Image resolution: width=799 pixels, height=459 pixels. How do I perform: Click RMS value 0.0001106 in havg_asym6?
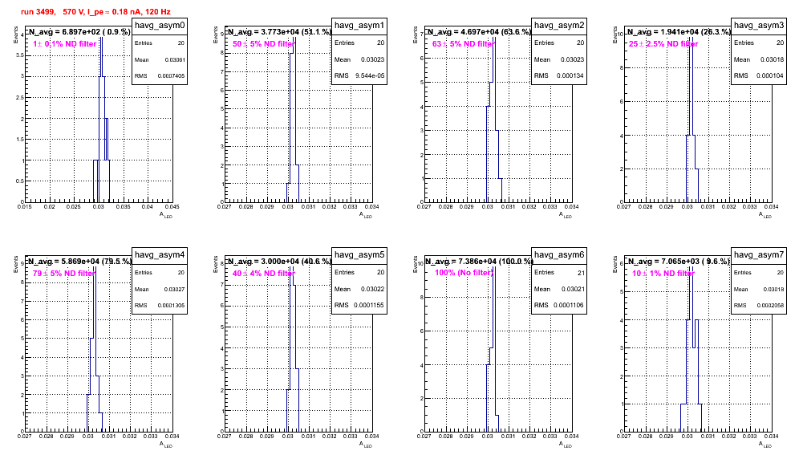pyautogui.click(x=570, y=306)
